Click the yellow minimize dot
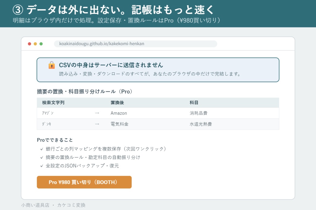Image resolution: width=316 pixels, height=210 pixels. (x=35, y=44)
